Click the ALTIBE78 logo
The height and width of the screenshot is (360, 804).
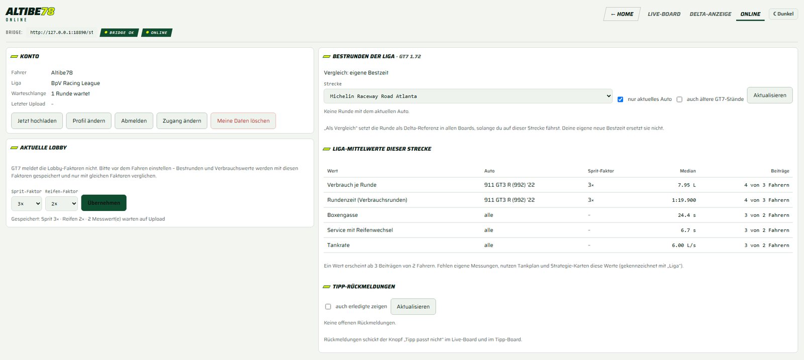pos(30,12)
